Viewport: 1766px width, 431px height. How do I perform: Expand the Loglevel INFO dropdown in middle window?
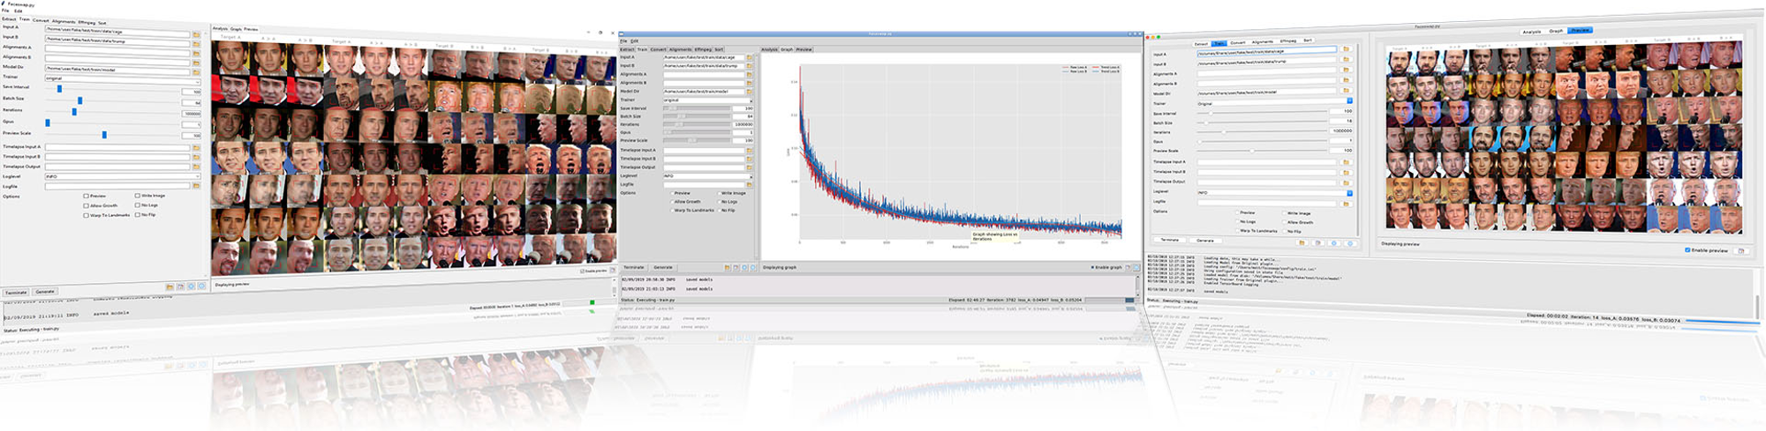707,175
